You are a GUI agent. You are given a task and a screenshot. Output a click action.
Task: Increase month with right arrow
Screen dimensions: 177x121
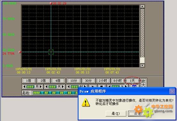[x=41, y=87]
